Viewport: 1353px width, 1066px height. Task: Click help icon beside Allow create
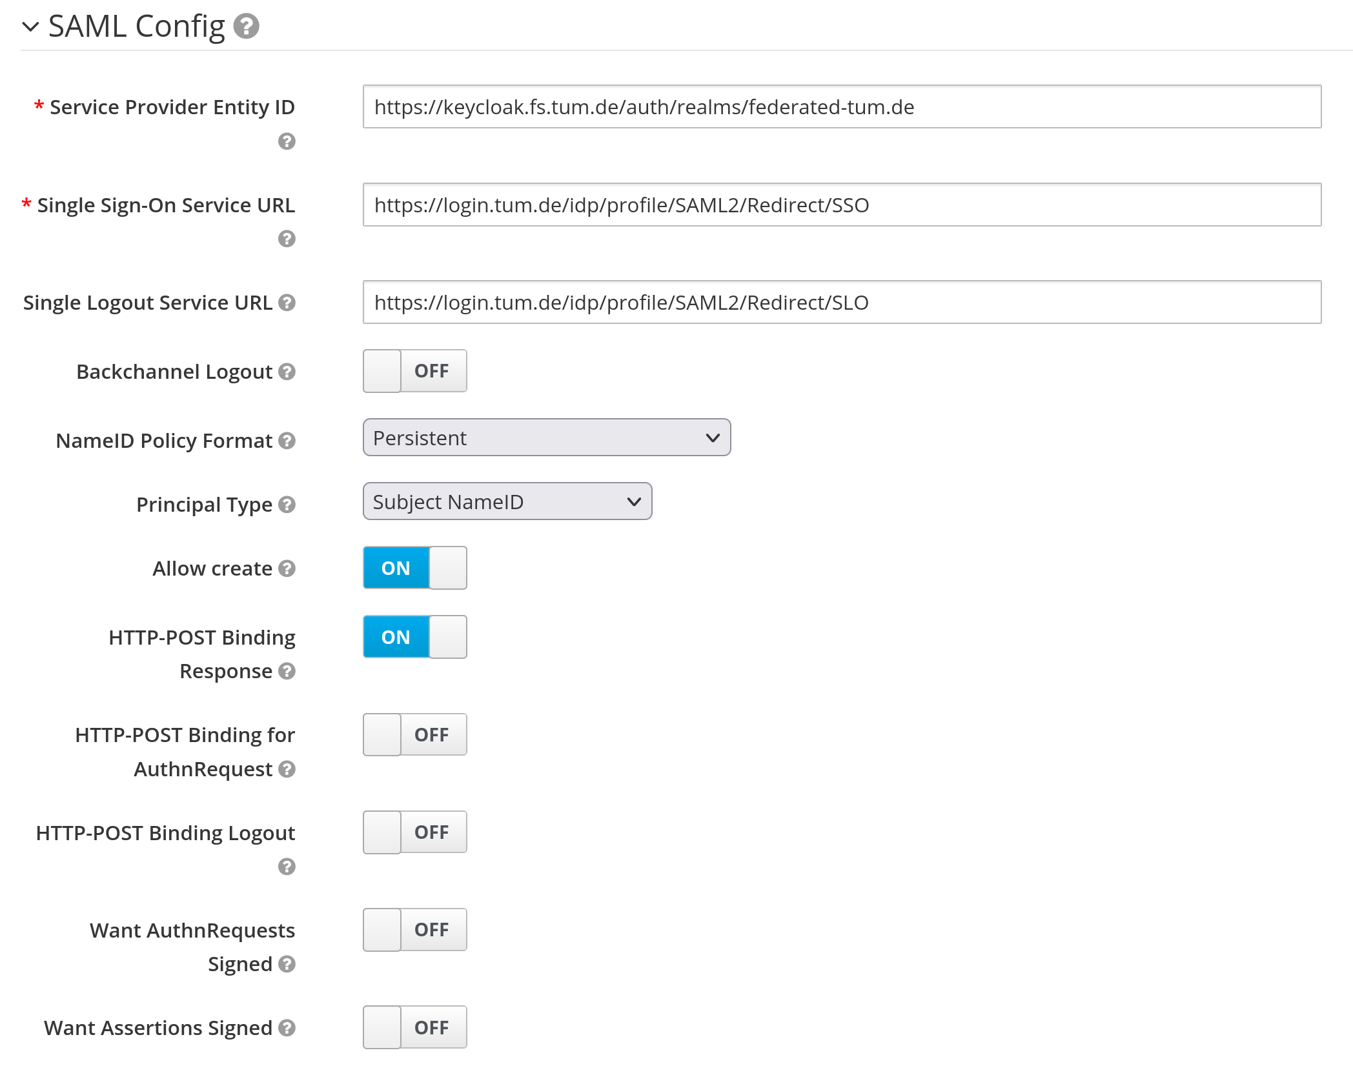point(287,568)
